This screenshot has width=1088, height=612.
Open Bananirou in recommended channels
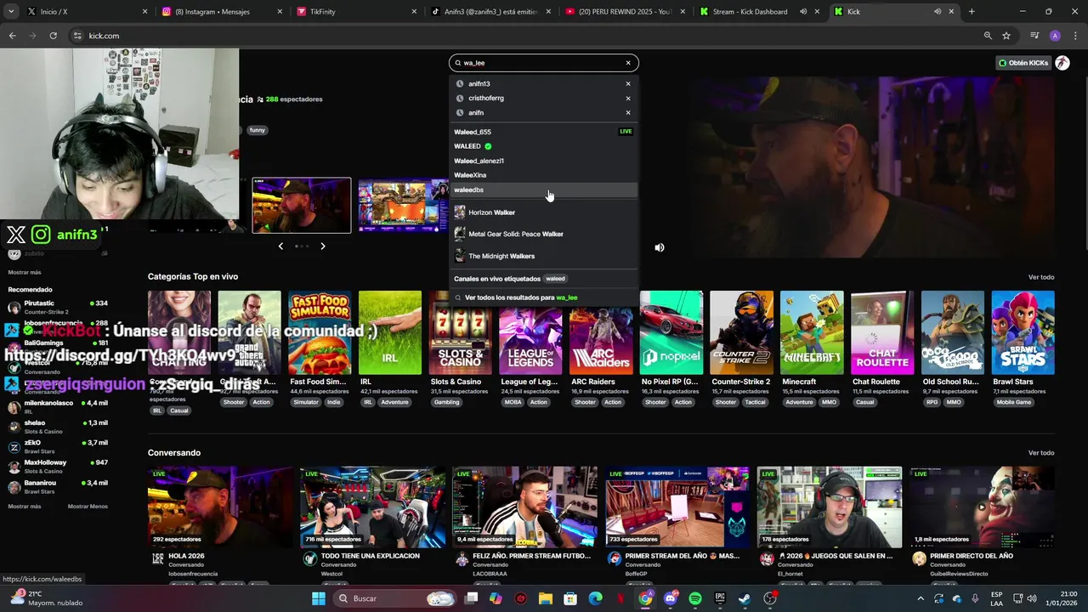point(58,487)
